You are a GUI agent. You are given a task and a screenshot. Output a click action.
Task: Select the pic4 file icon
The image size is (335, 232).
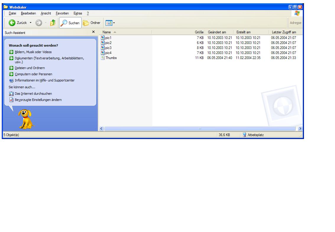pyautogui.click(x=103, y=53)
